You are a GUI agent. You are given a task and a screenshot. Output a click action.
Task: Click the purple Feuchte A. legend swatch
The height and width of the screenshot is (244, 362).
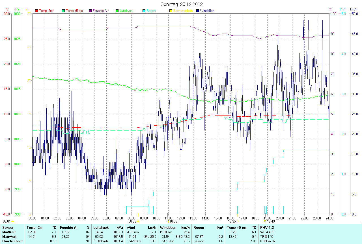(90, 11)
